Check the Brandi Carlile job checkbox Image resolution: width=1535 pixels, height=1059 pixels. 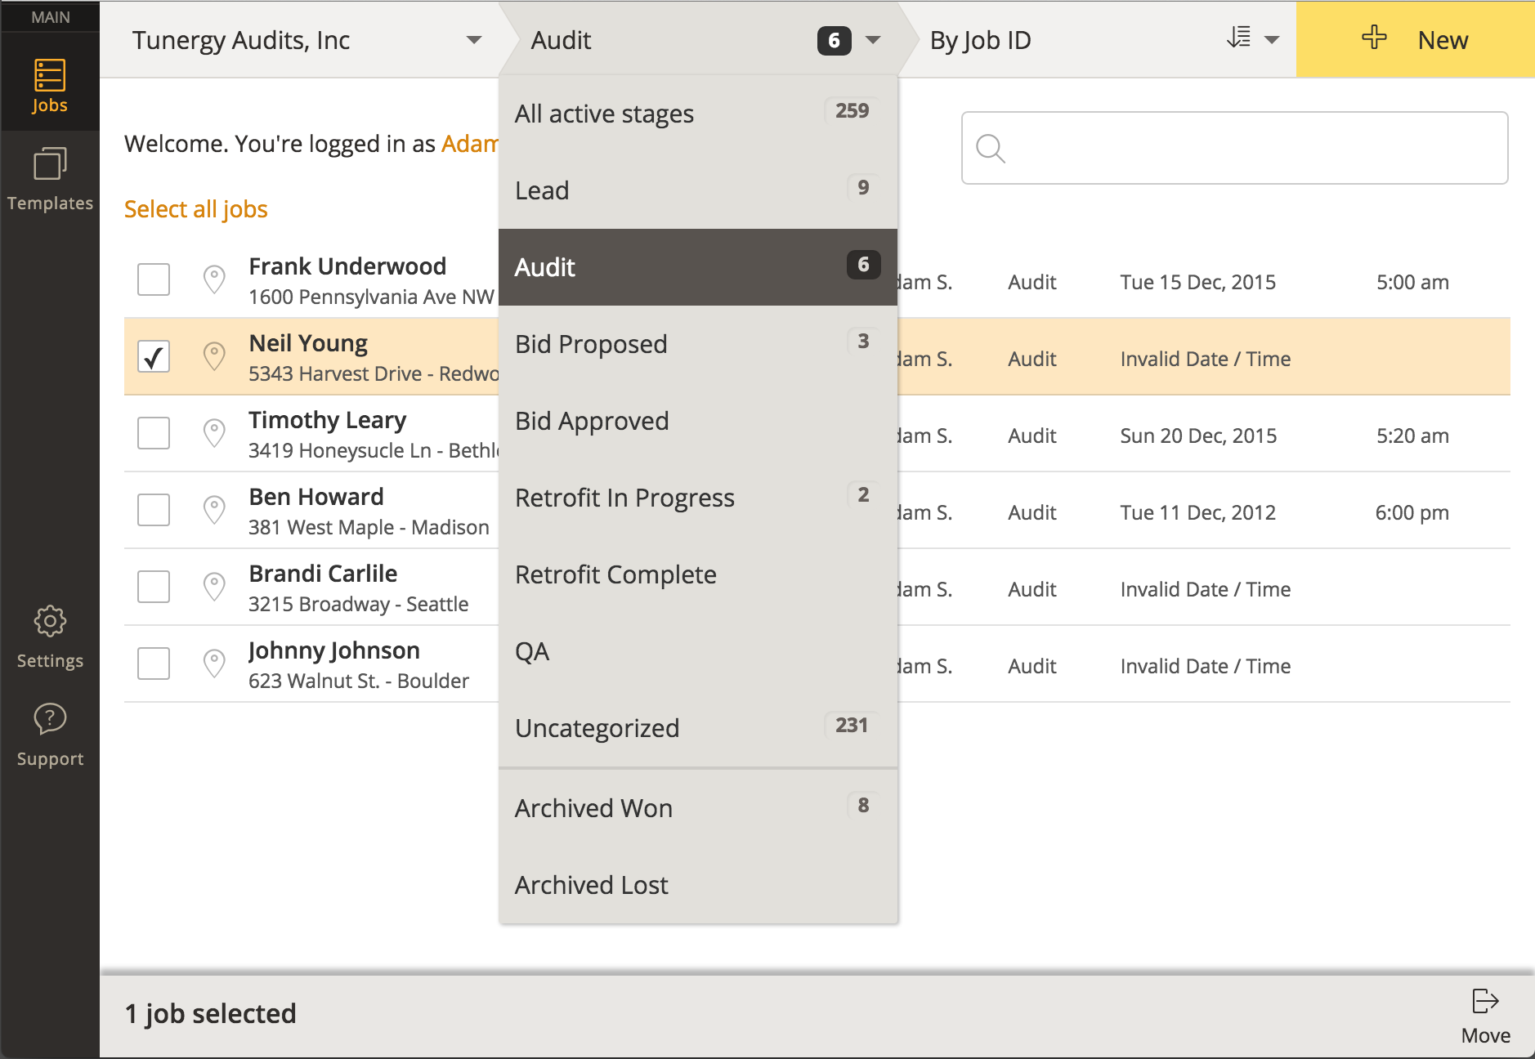(x=154, y=587)
